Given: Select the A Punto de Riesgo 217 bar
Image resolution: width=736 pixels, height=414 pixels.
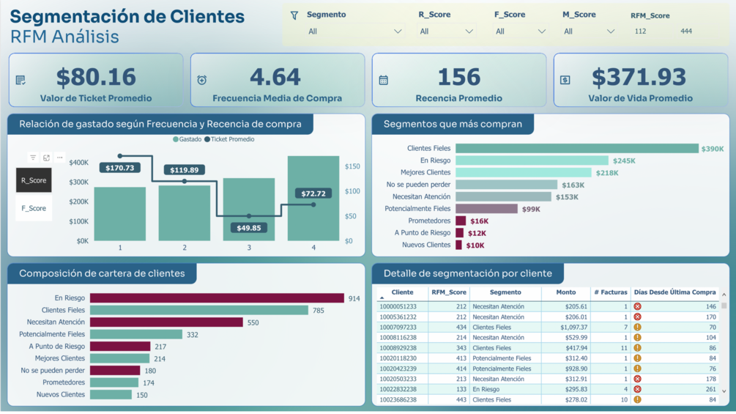Looking at the screenshot, I should [x=120, y=347].
